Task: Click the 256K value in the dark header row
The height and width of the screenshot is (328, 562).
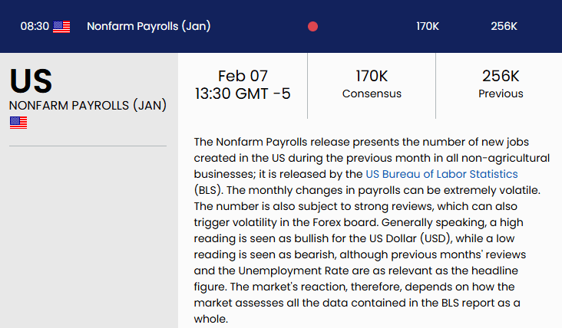Action: pos(504,26)
